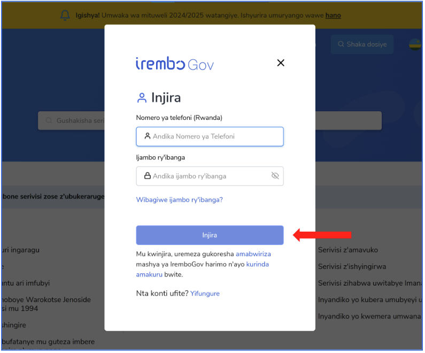
Task: Open the kurinda amakuru privacy link
Action: tap(203, 269)
